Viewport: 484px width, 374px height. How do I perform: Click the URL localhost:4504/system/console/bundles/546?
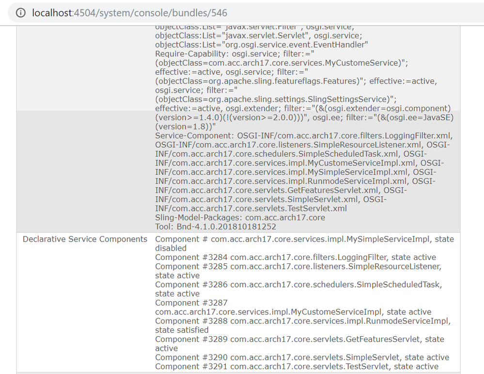point(129,13)
